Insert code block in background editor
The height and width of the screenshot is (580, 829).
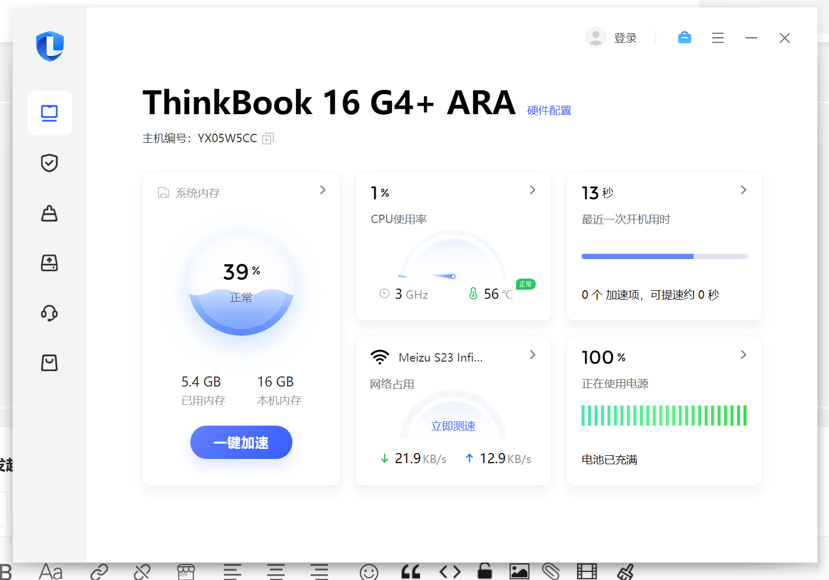tap(450, 572)
